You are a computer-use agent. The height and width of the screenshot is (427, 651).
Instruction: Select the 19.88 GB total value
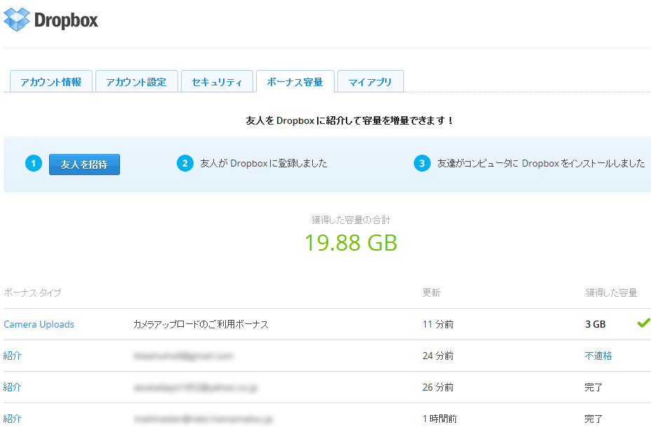(351, 243)
